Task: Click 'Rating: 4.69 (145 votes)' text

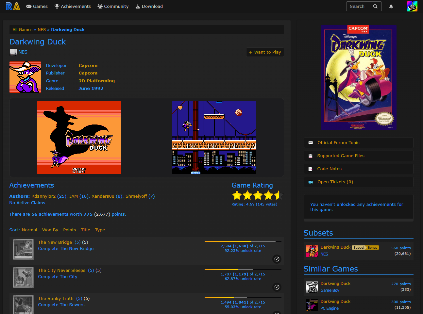Action: click(254, 204)
